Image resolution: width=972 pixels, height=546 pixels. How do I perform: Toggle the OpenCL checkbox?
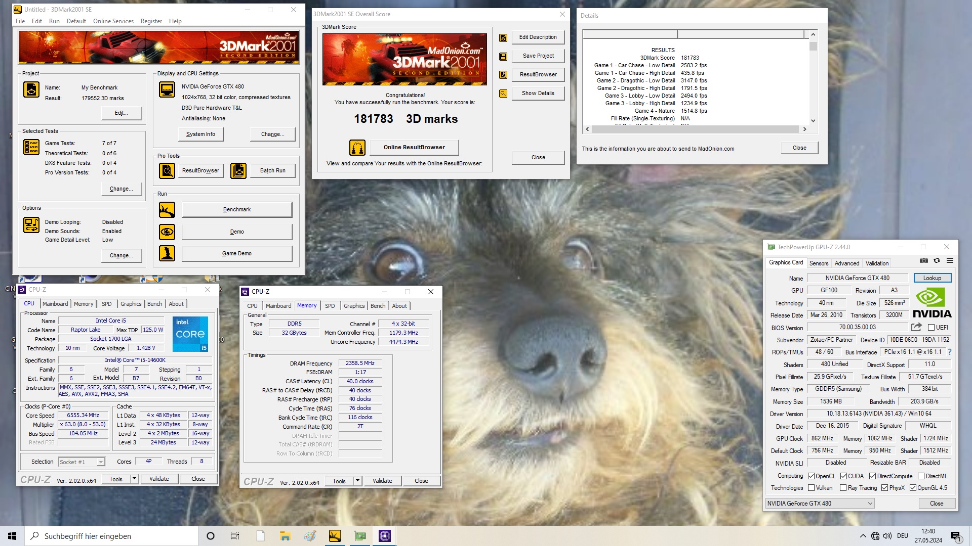click(812, 476)
